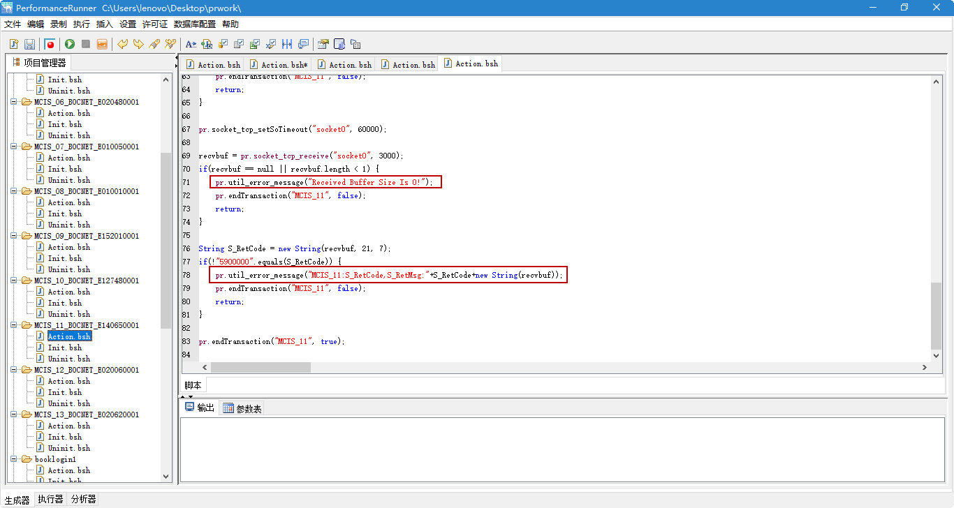Open the 插入 menu

105,24
